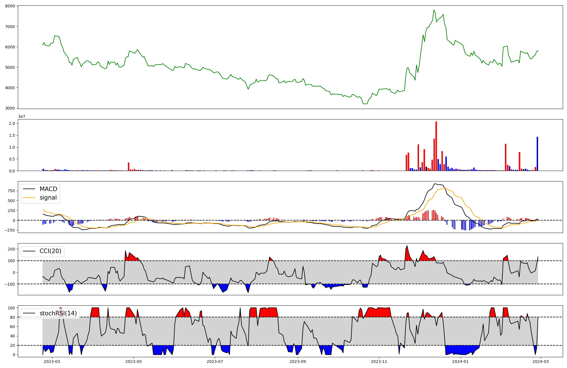Click the price line's highest peak near 7800
The height and width of the screenshot is (368, 567).
coord(434,10)
